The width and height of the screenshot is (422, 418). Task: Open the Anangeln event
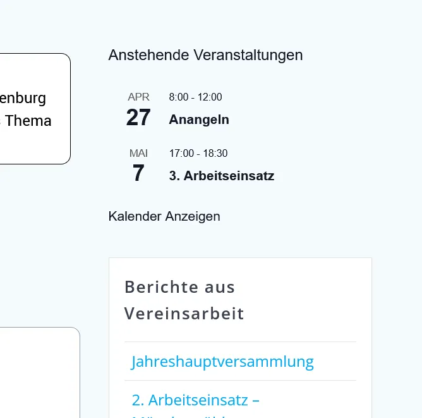point(199,120)
